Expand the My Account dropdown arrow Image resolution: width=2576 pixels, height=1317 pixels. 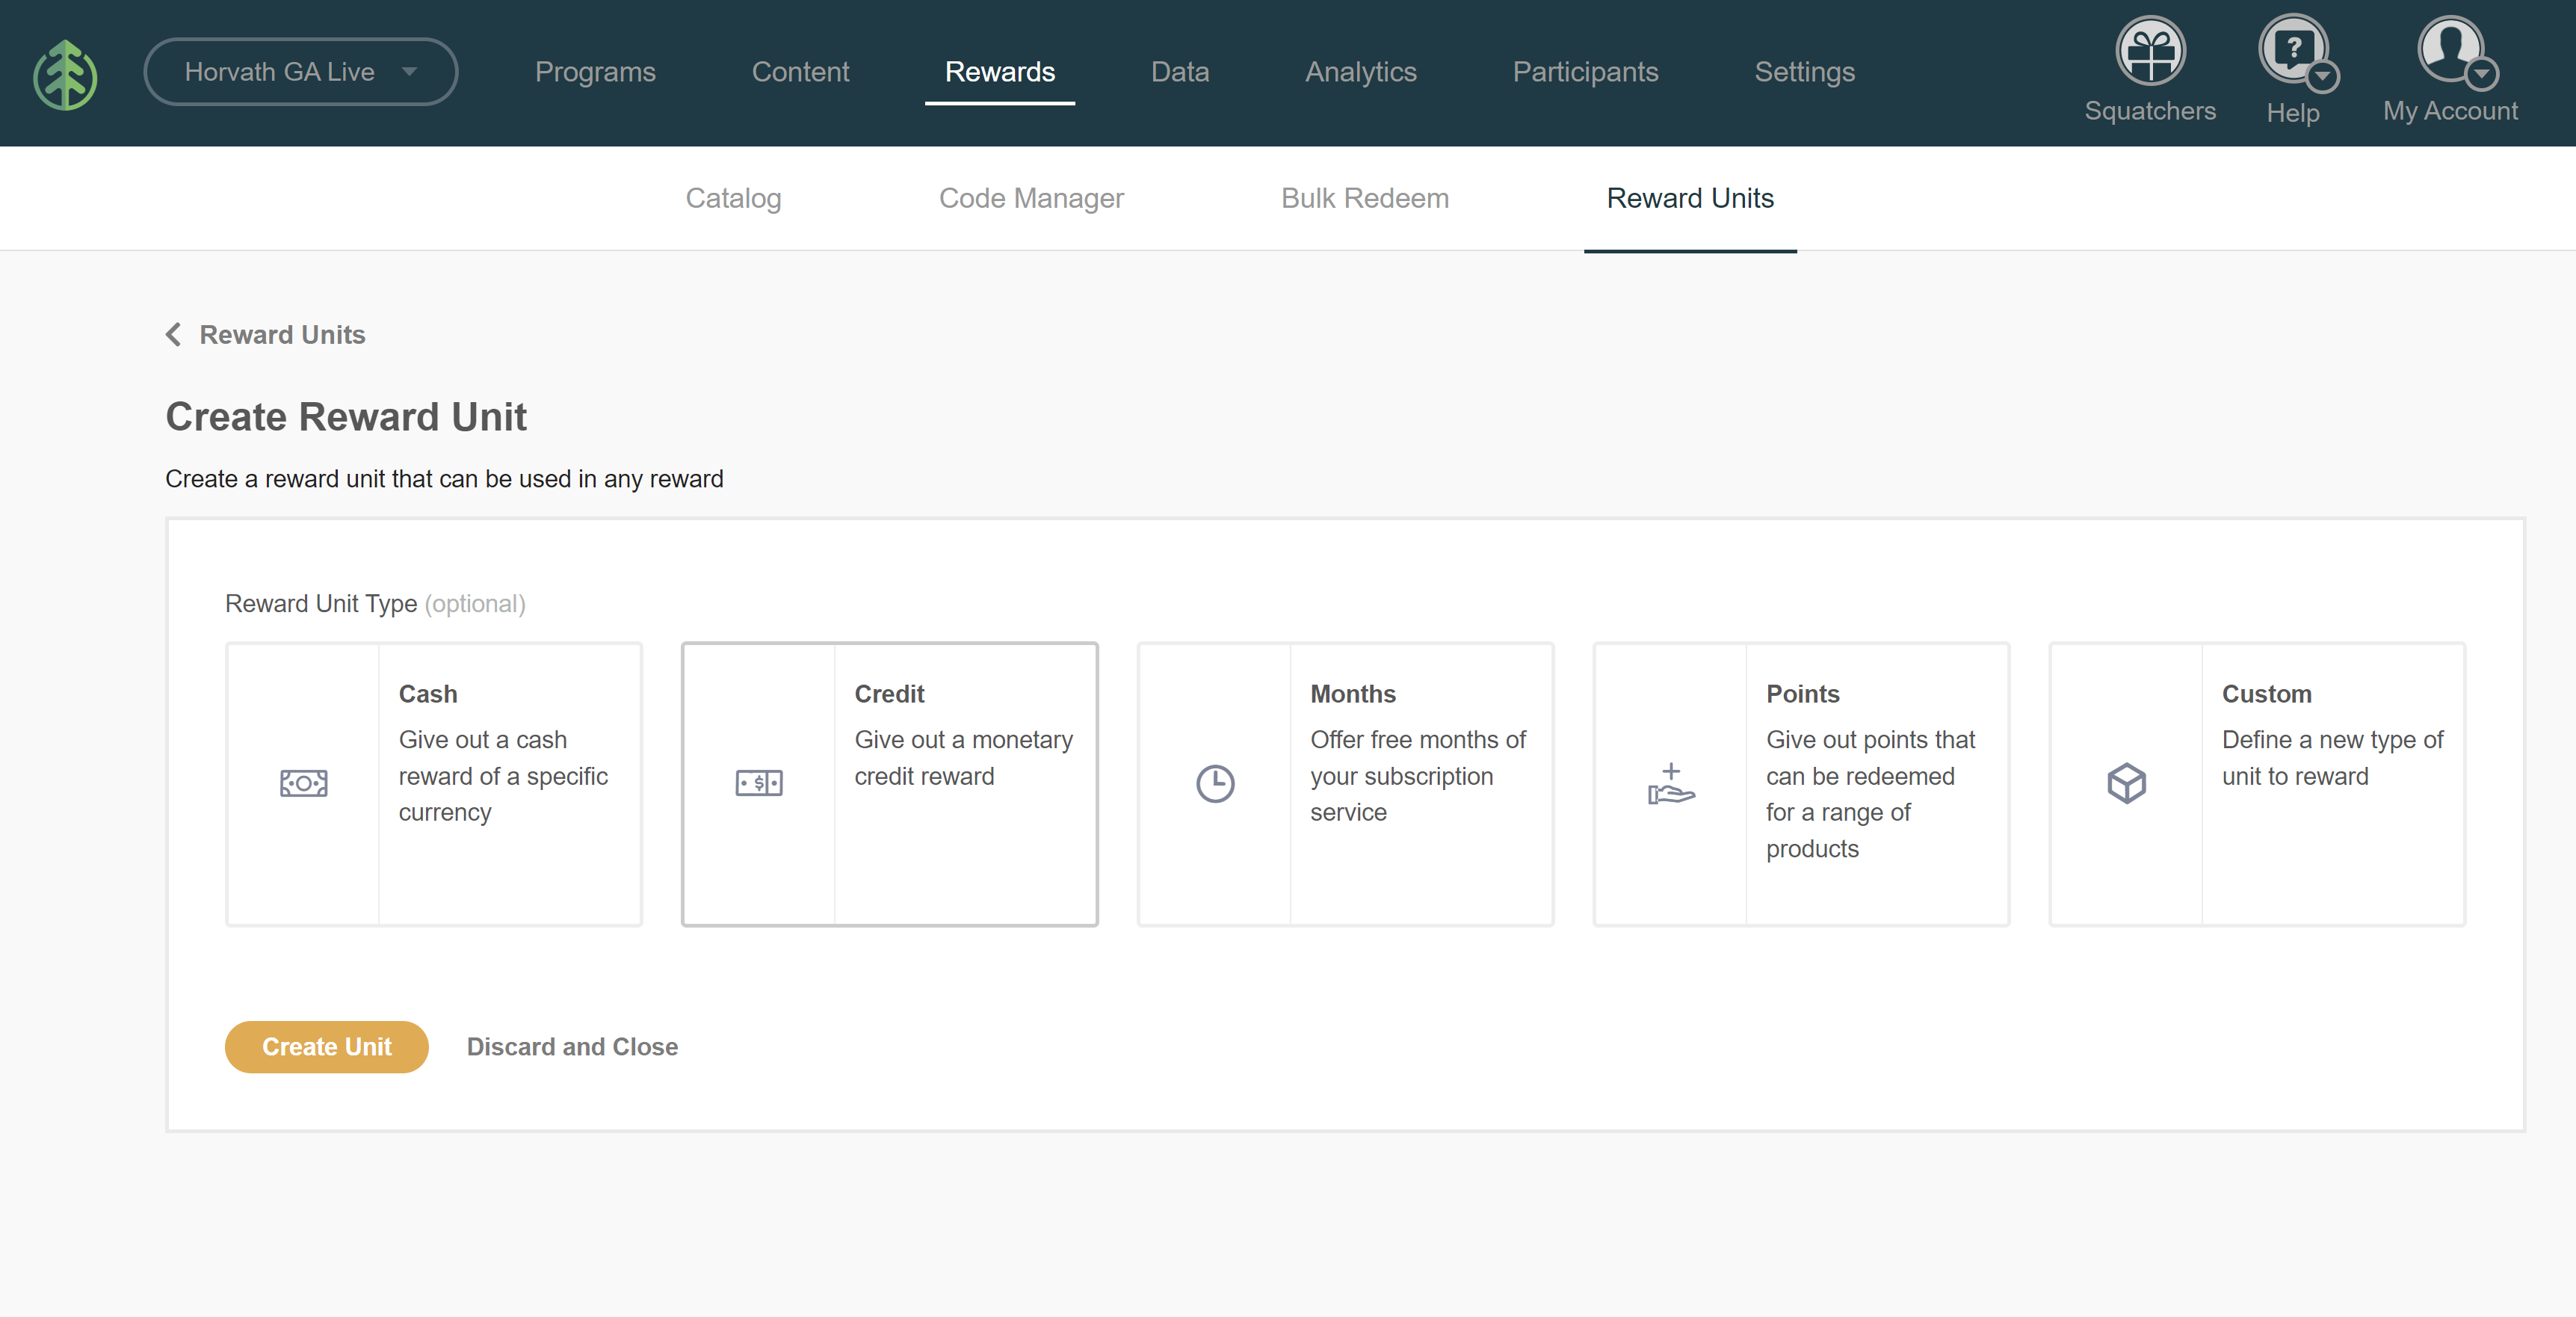[2482, 74]
